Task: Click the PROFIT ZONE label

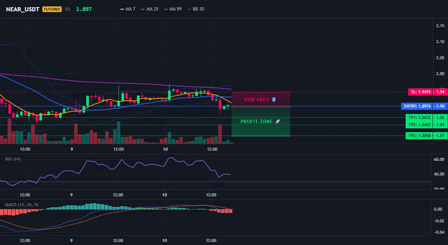Action: [x=256, y=122]
